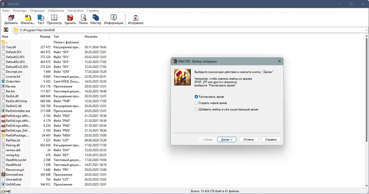369x194 pixels.
Task: Click the disabled '< Назад' button
Action: (207, 140)
